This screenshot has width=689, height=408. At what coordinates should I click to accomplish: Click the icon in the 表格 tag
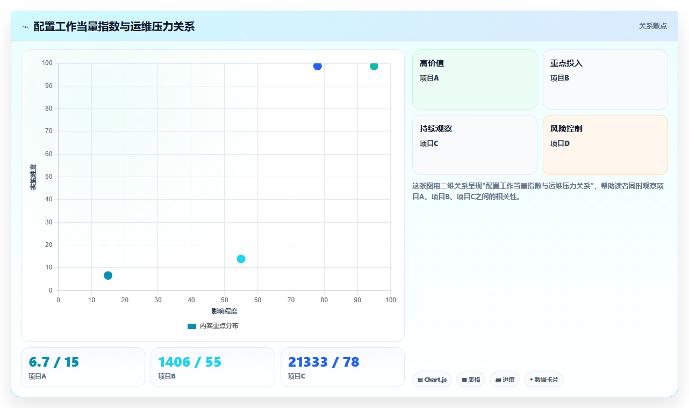[x=464, y=380]
